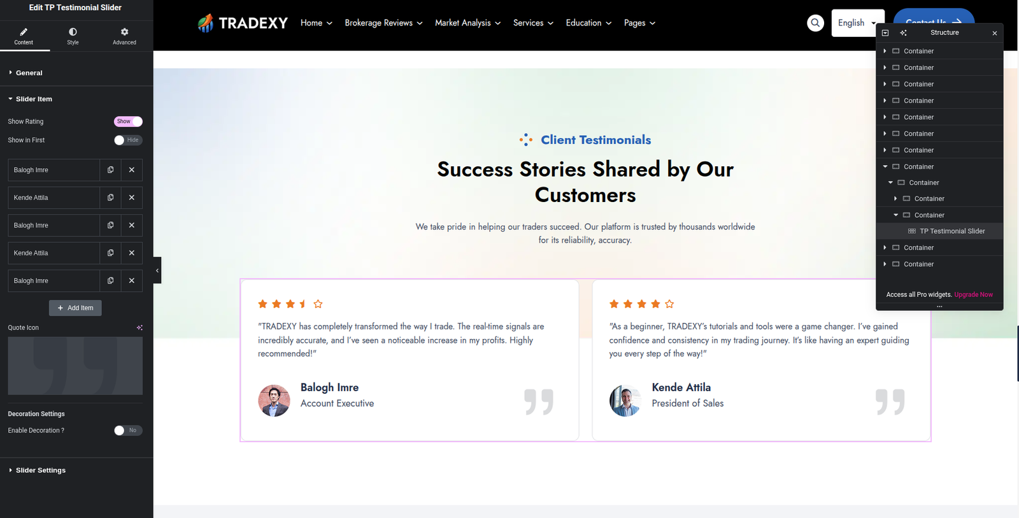
Task: Expand the General section
Action: click(x=29, y=73)
